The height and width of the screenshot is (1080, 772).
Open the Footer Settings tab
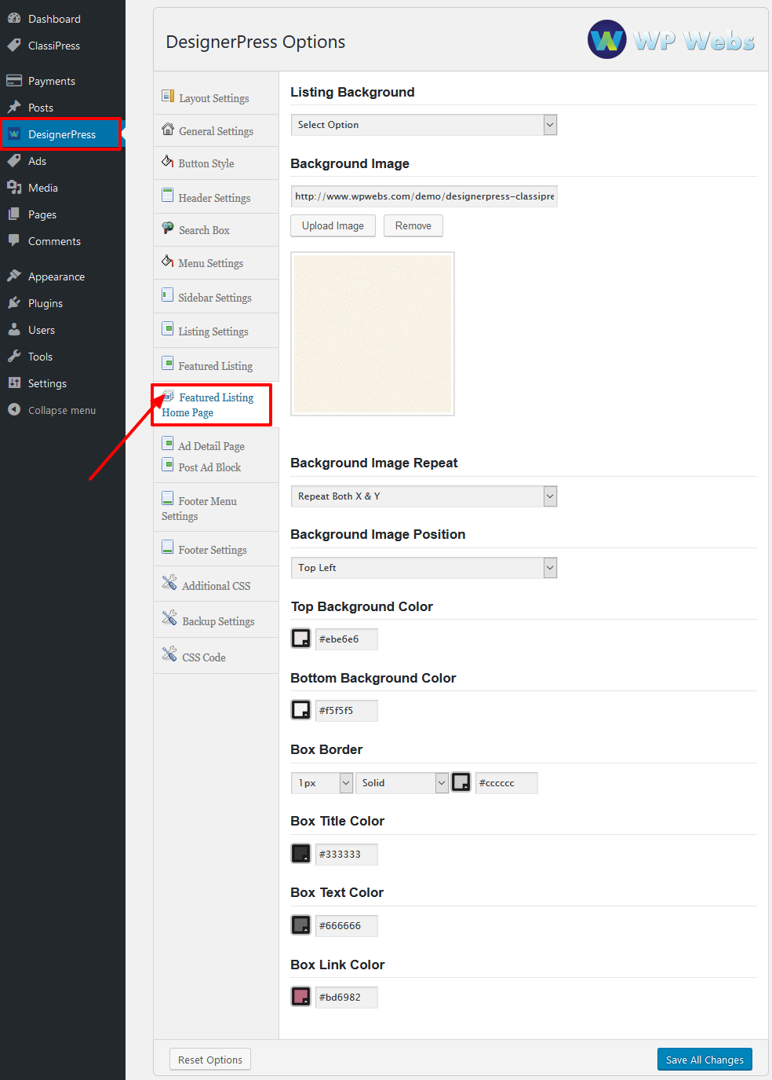coord(216,549)
